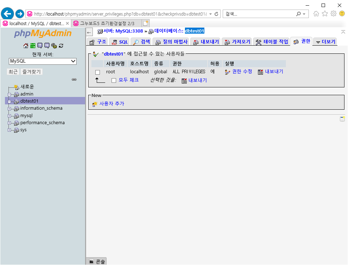Click the browser address bar URL
This screenshot has height=265, width=348.
coord(120,14)
